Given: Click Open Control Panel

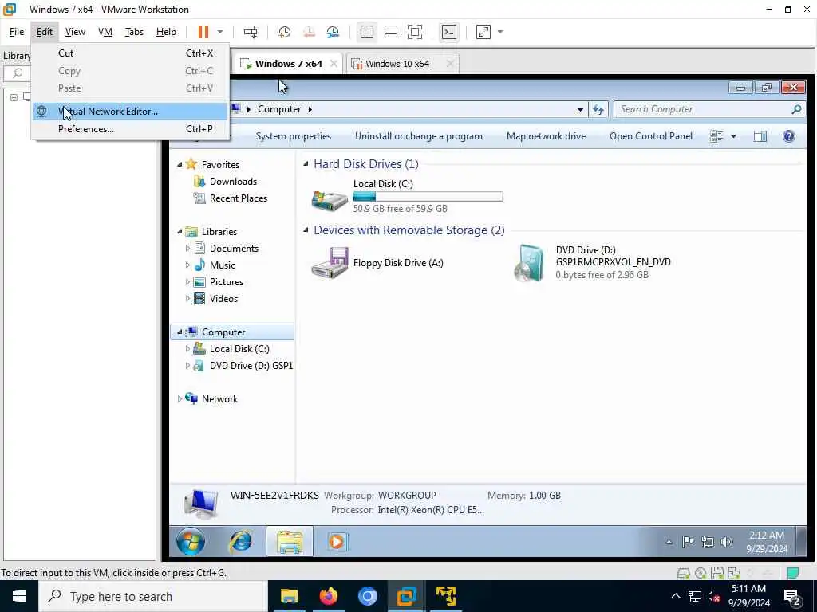Looking at the screenshot, I should point(651,136).
